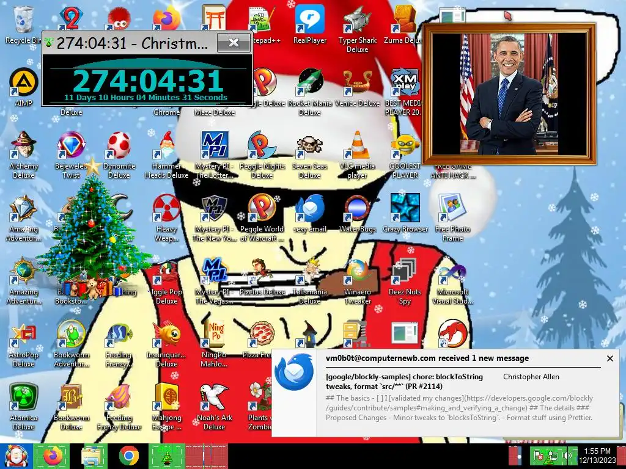Click the Obama framed photo gadget
Viewport: 626px width, 469px height.
pos(509,94)
